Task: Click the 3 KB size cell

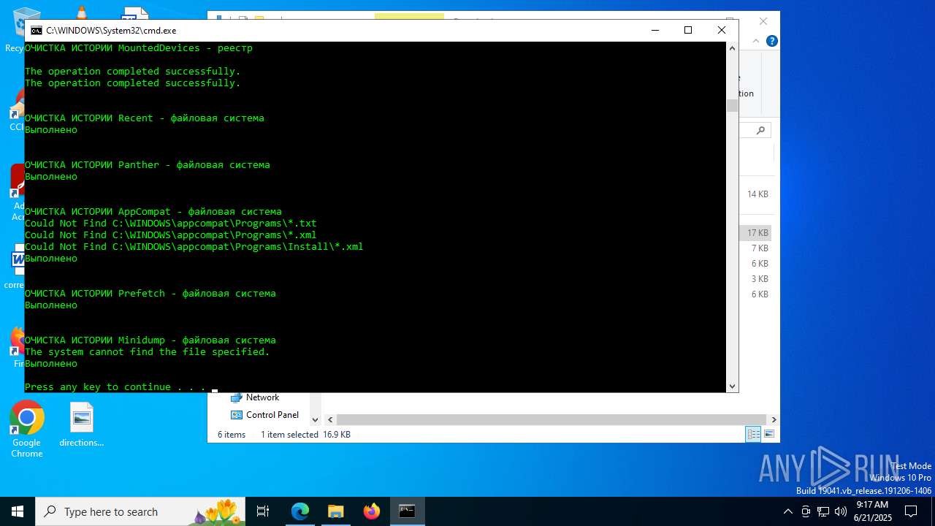Action: tap(760, 279)
